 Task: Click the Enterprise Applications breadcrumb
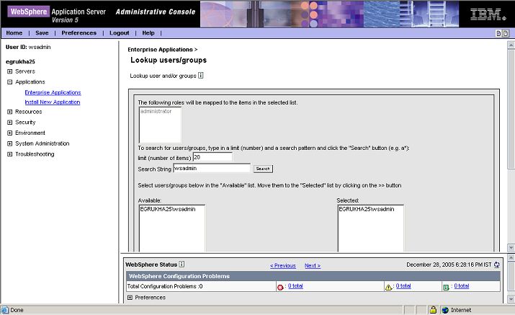pyautogui.click(x=161, y=50)
